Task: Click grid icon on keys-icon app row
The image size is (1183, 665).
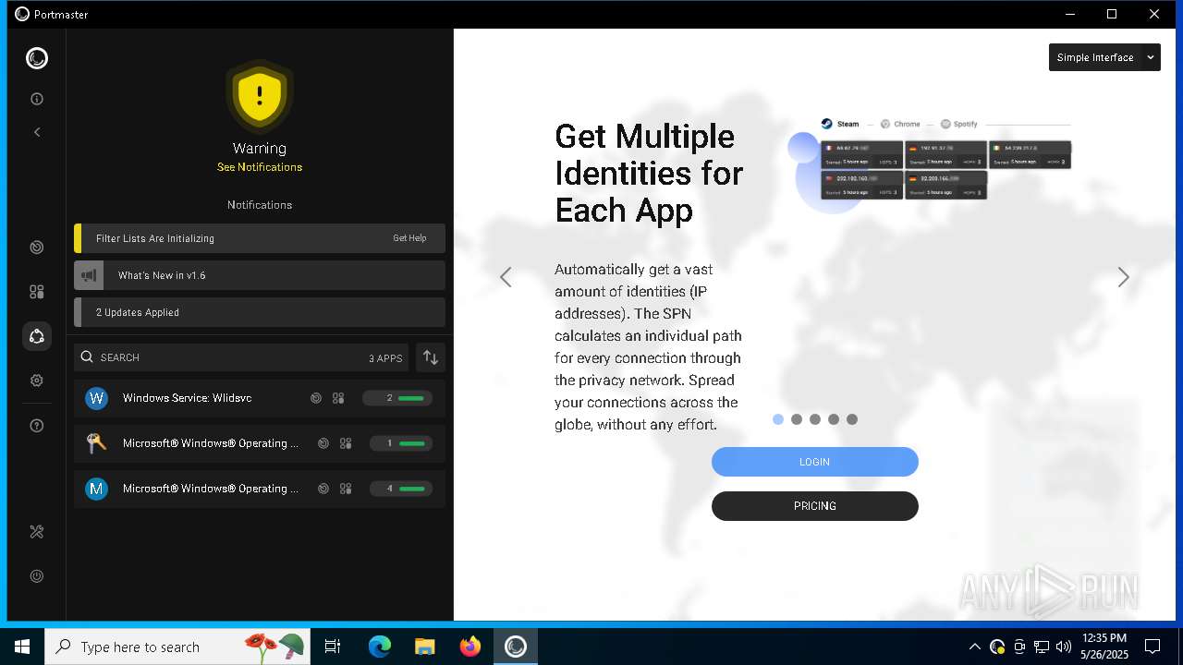Action: pyautogui.click(x=346, y=443)
